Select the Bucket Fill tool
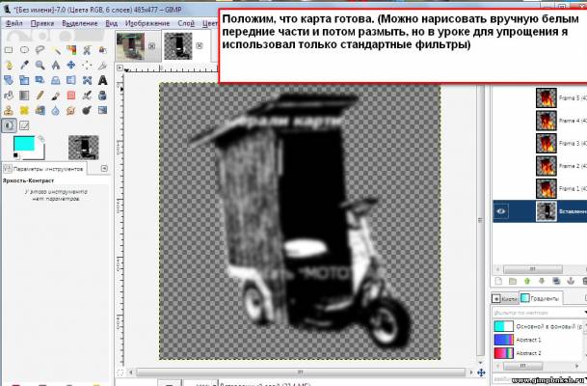 9,96
